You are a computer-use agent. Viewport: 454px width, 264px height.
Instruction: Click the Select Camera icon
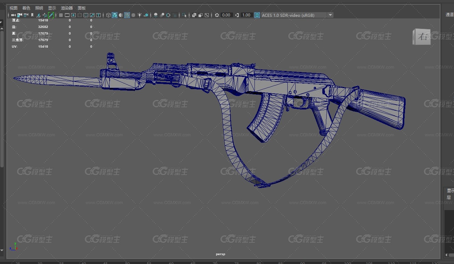click(13, 15)
